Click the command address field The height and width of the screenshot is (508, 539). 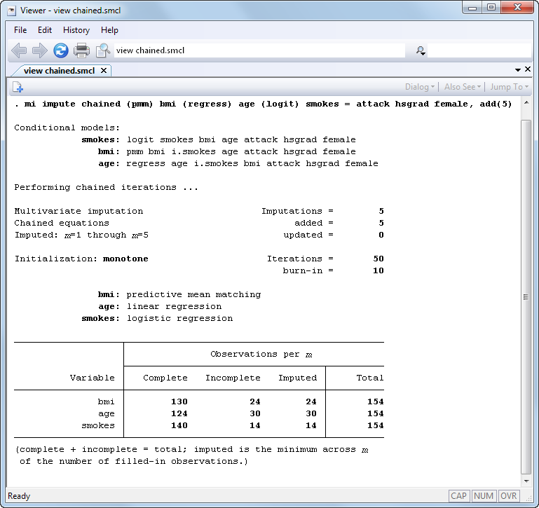(x=259, y=50)
